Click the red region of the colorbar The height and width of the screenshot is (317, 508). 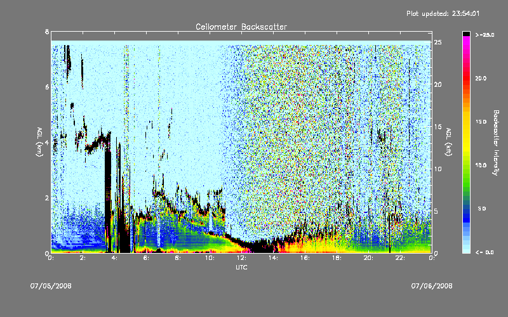pyautogui.click(x=466, y=77)
